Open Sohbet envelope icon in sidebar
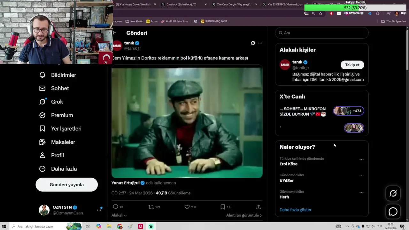The image size is (409, 230). [x=42, y=88]
